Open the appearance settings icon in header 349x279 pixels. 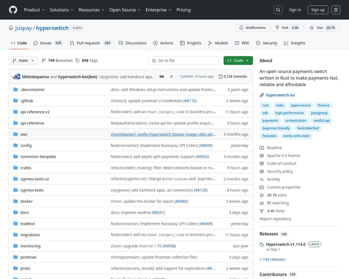click(336, 10)
